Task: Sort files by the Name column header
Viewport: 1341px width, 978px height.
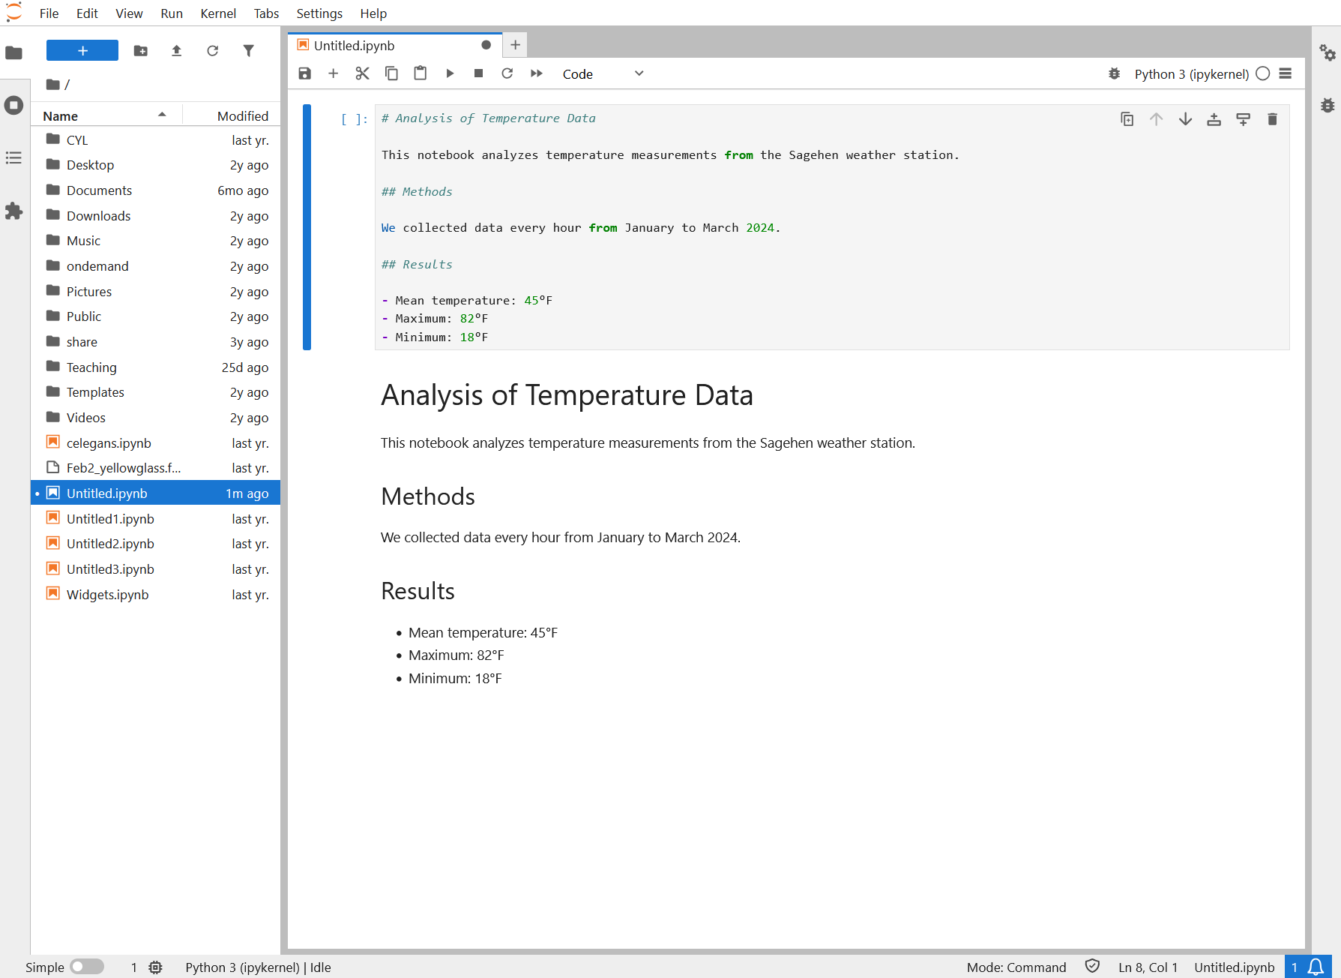Action: coord(105,115)
